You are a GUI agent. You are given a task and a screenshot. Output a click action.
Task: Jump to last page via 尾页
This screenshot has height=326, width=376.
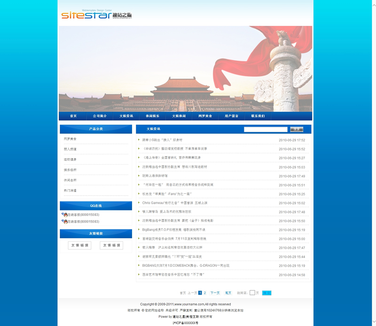click(228, 293)
